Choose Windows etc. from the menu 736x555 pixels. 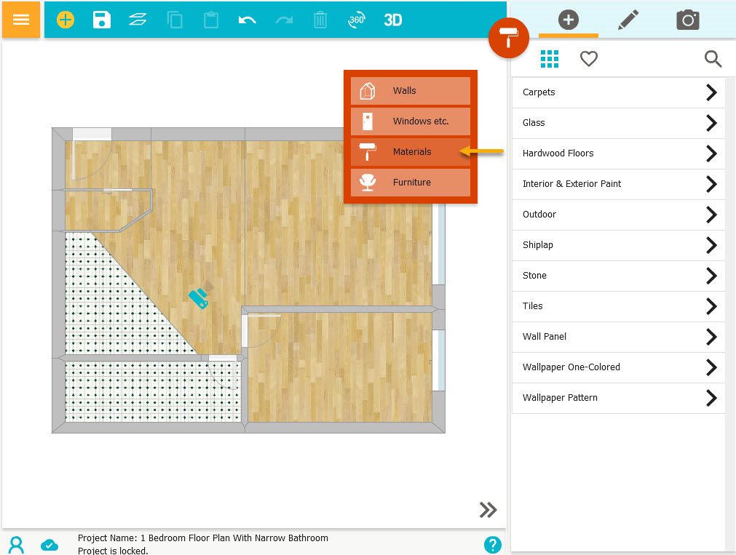click(410, 121)
